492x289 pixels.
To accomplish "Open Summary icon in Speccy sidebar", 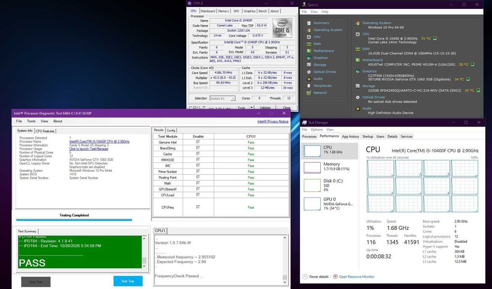I will pyautogui.click(x=309, y=23).
